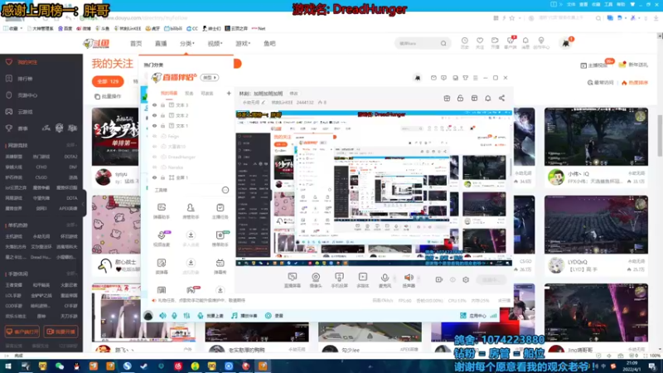663x373 pixels.
Task: Show hidden 大富翁10 source
Action: [155, 147]
